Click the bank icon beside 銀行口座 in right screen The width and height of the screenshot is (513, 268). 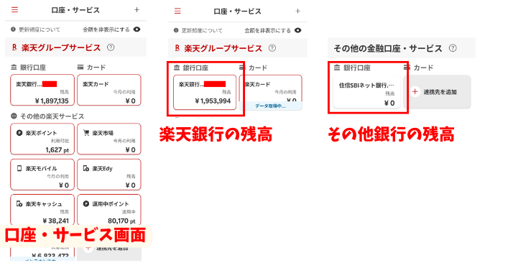[337, 68]
